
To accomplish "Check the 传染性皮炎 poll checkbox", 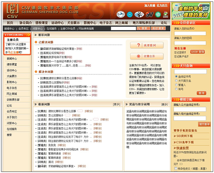I will tap(176, 168).
